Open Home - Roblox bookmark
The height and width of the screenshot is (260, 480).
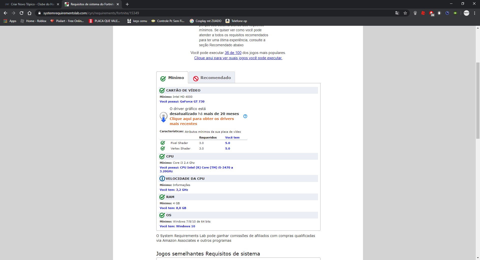[x=33, y=21]
